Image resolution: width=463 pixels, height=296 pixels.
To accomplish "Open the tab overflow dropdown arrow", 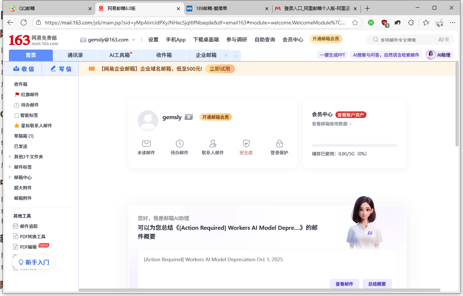I will [236, 56].
